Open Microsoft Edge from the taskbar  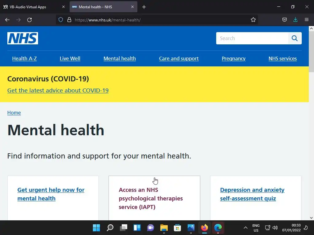point(218,228)
